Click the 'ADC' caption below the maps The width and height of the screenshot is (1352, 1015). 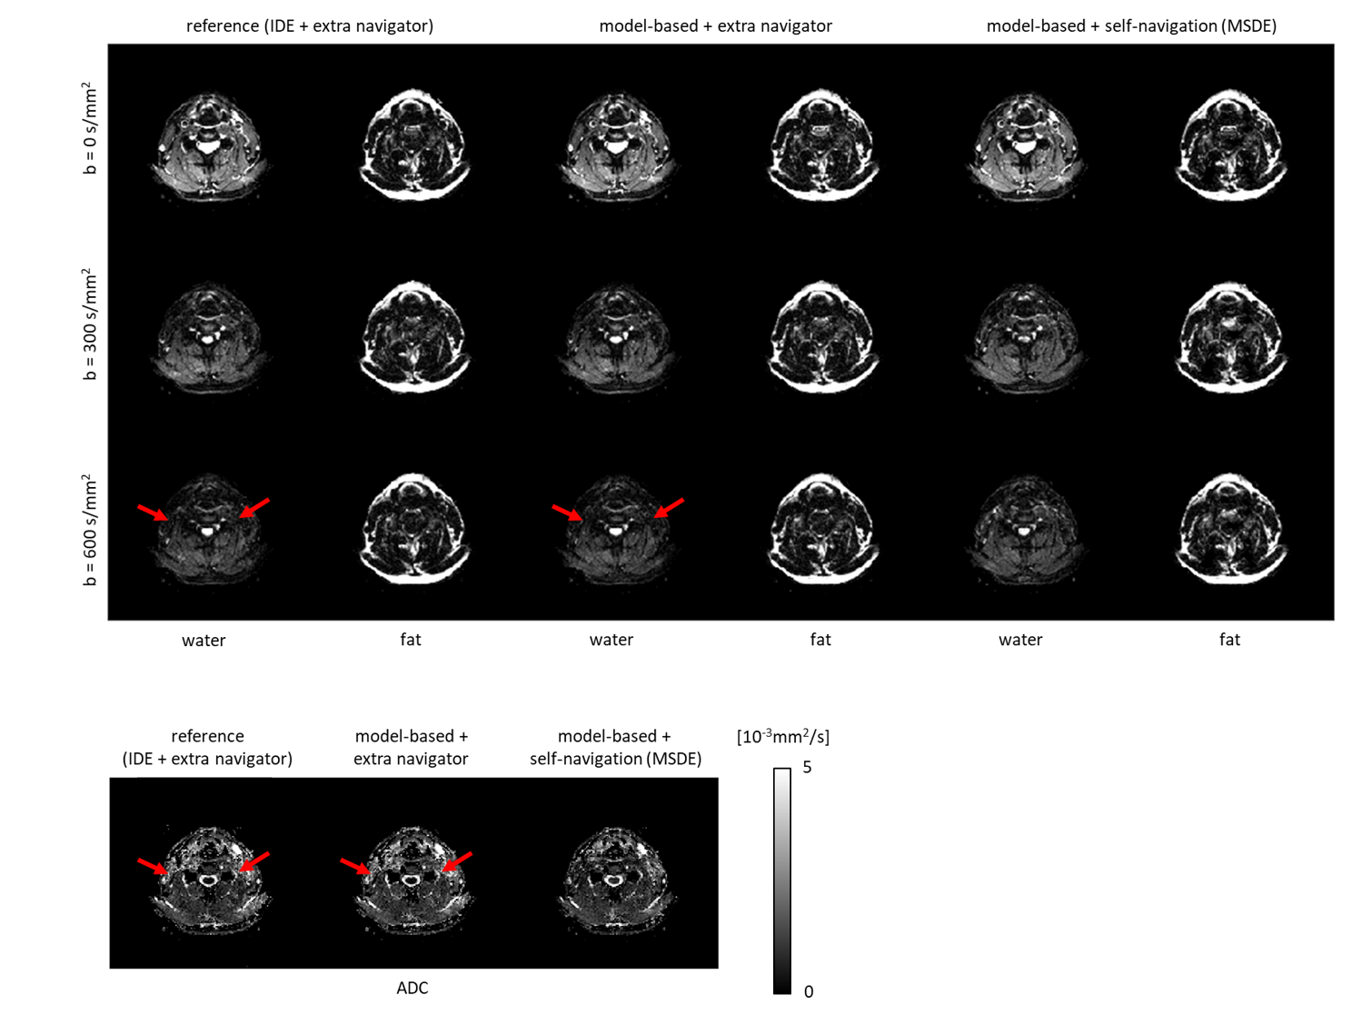(413, 988)
